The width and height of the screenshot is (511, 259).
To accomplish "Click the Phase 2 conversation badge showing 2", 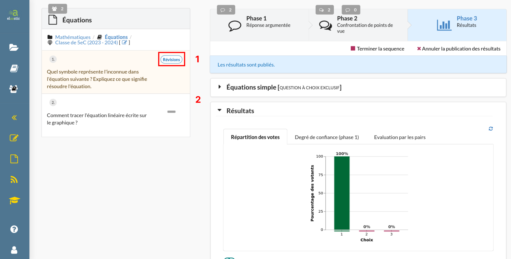I will click(x=325, y=10).
